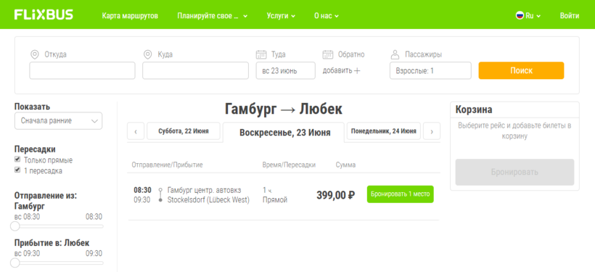
Task: Go to previous dates with left arrow
Action: pyautogui.click(x=136, y=131)
